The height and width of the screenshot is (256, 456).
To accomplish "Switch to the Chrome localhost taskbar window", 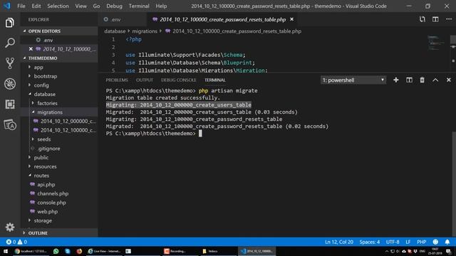I will [31, 251].
